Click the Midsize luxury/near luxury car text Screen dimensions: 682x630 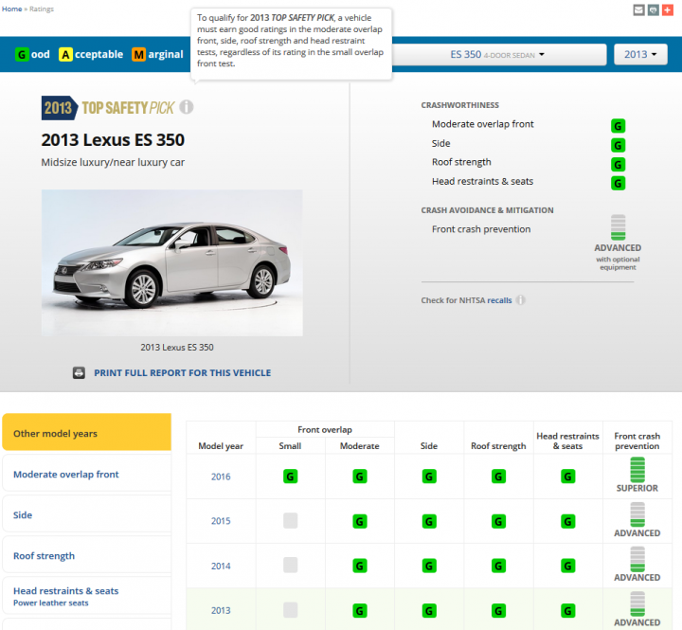coord(113,162)
